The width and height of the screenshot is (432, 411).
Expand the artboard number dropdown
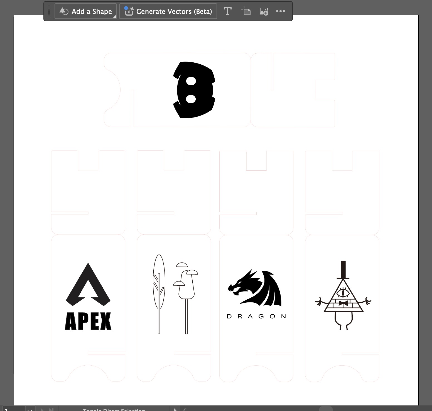click(30, 409)
